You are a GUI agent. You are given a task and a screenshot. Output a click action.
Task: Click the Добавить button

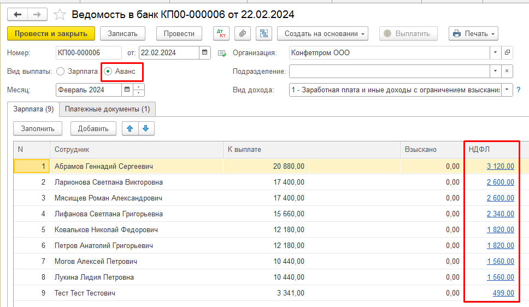click(x=93, y=128)
